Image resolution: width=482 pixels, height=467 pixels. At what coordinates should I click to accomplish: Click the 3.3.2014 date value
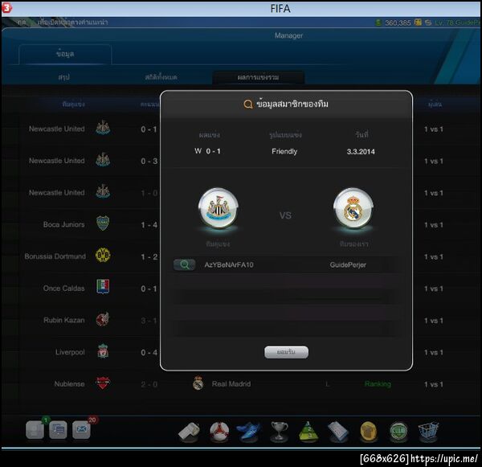(361, 152)
